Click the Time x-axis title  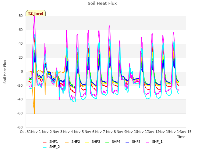click(x=181, y=137)
